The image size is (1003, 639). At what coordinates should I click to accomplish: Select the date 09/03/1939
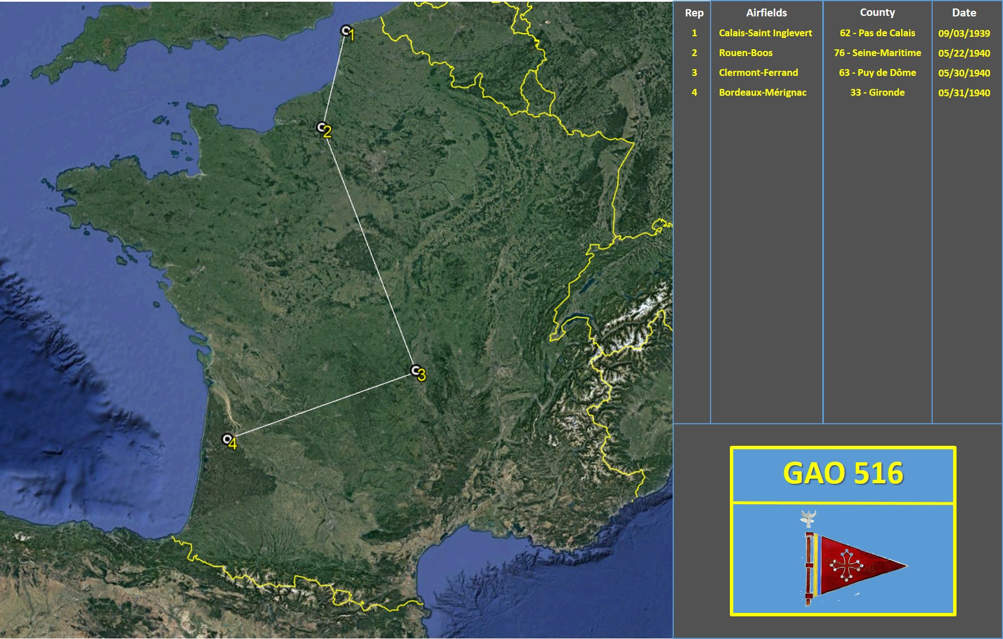point(964,33)
